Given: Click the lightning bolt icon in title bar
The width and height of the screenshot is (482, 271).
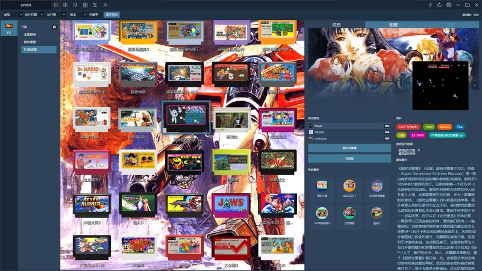Looking at the screenshot, I should click(430, 5).
